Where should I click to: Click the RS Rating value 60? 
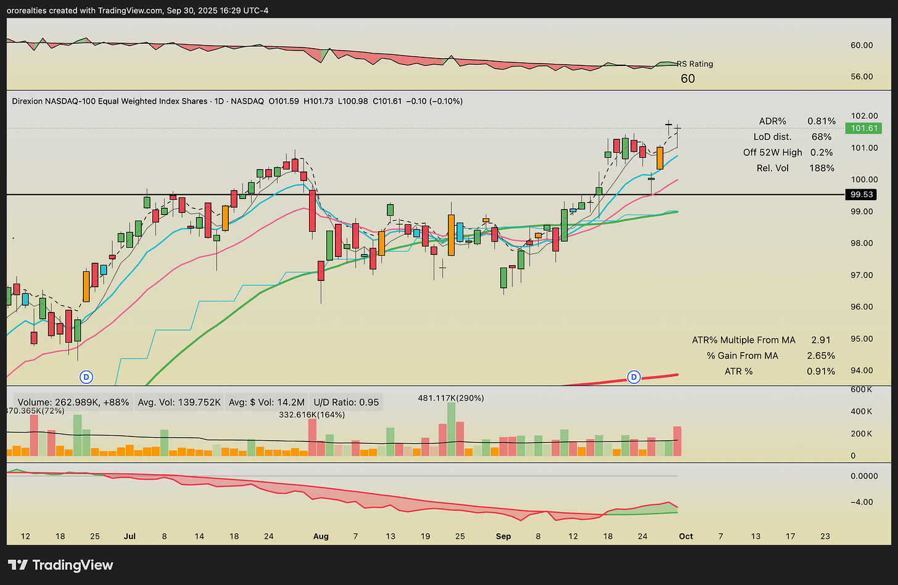pyautogui.click(x=688, y=78)
